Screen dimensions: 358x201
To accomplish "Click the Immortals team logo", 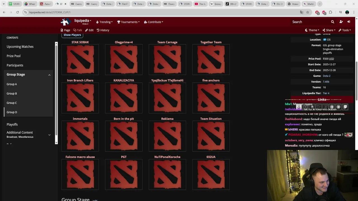I will (x=80, y=136).
